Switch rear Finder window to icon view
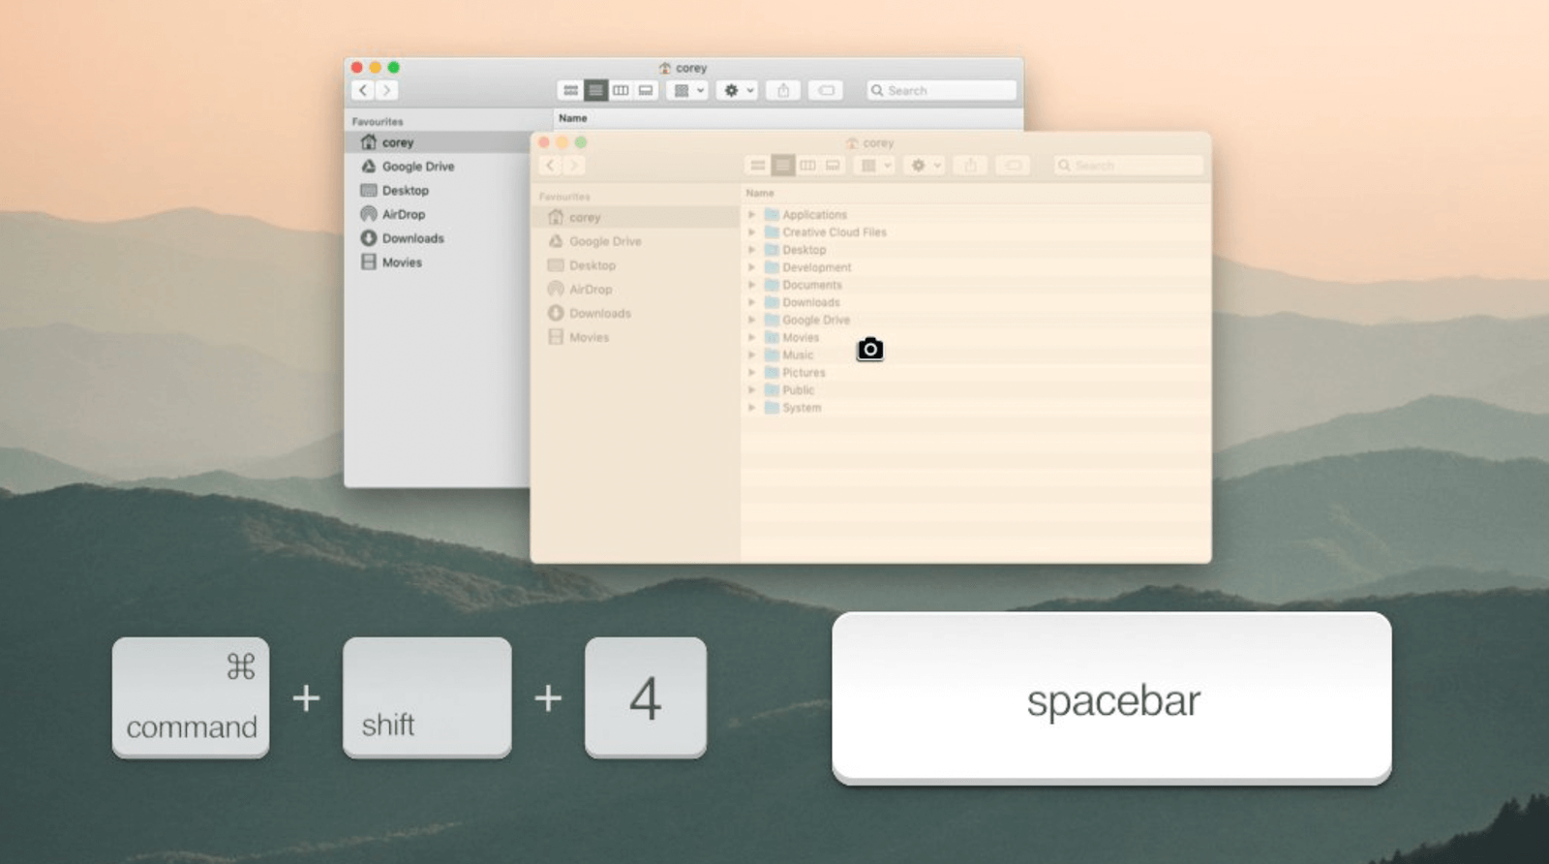The height and width of the screenshot is (864, 1549). point(570,90)
